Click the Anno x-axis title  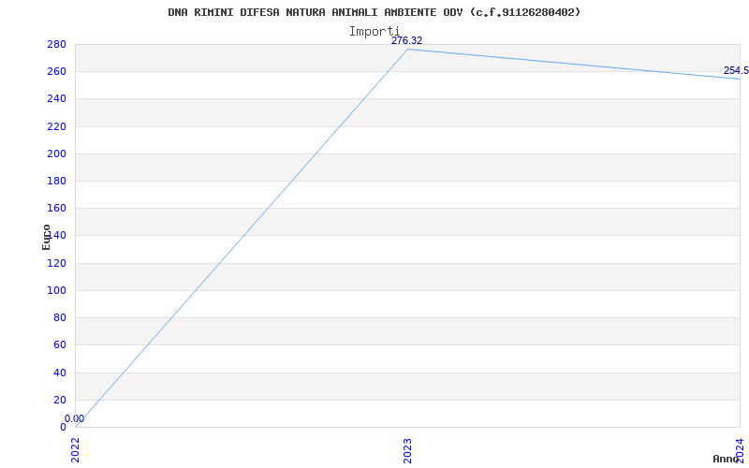pyautogui.click(x=727, y=459)
